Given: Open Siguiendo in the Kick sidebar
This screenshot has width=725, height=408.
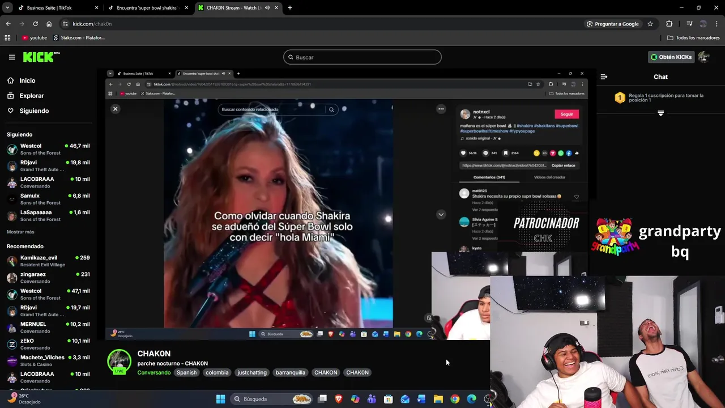Looking at the screenshot, I should point(34,111).
